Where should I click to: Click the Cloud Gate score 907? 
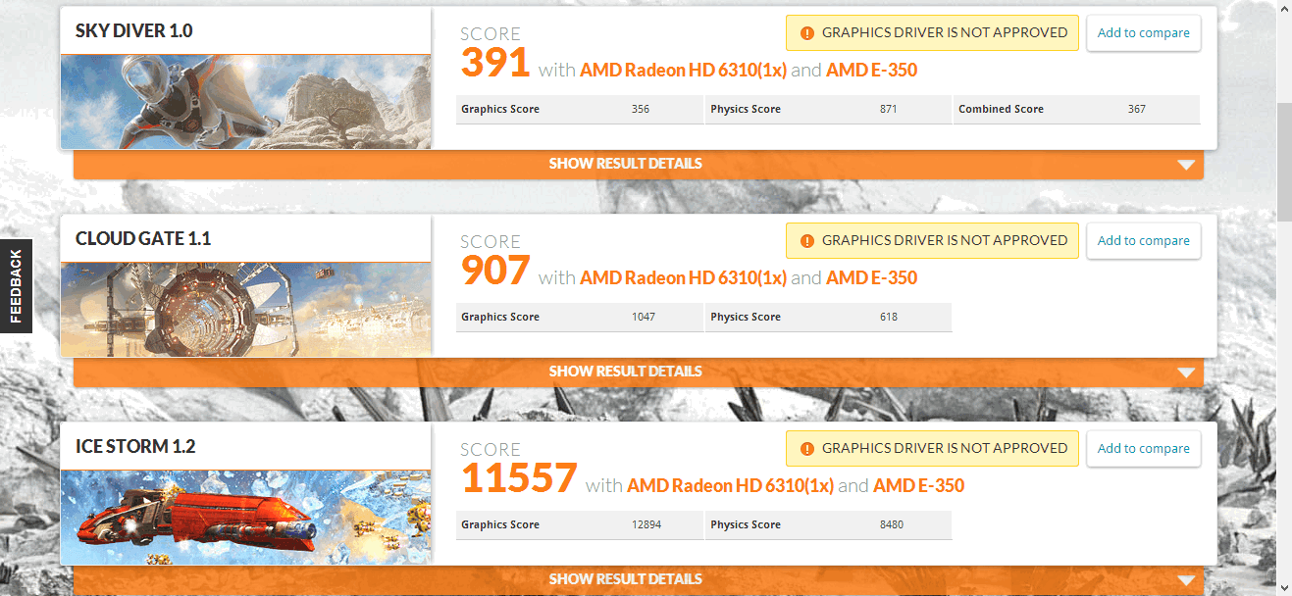[x=495, y=272]
